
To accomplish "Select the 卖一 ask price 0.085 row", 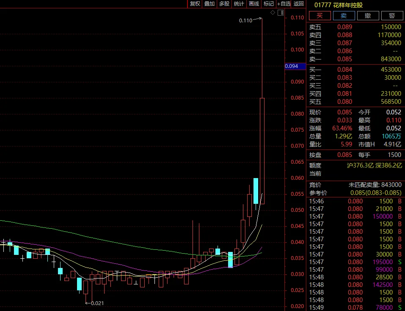I will (x=355, y=59).
